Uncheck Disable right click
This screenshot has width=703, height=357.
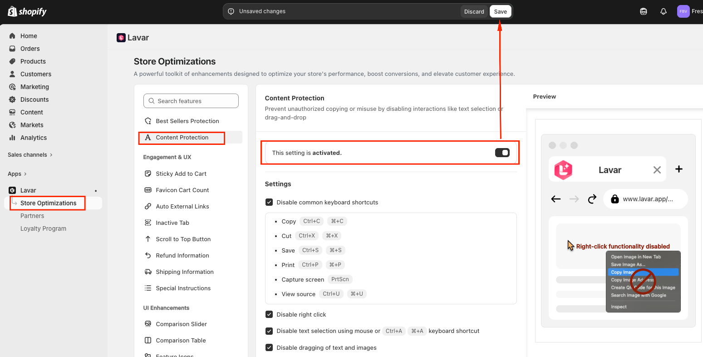(269, 314)
